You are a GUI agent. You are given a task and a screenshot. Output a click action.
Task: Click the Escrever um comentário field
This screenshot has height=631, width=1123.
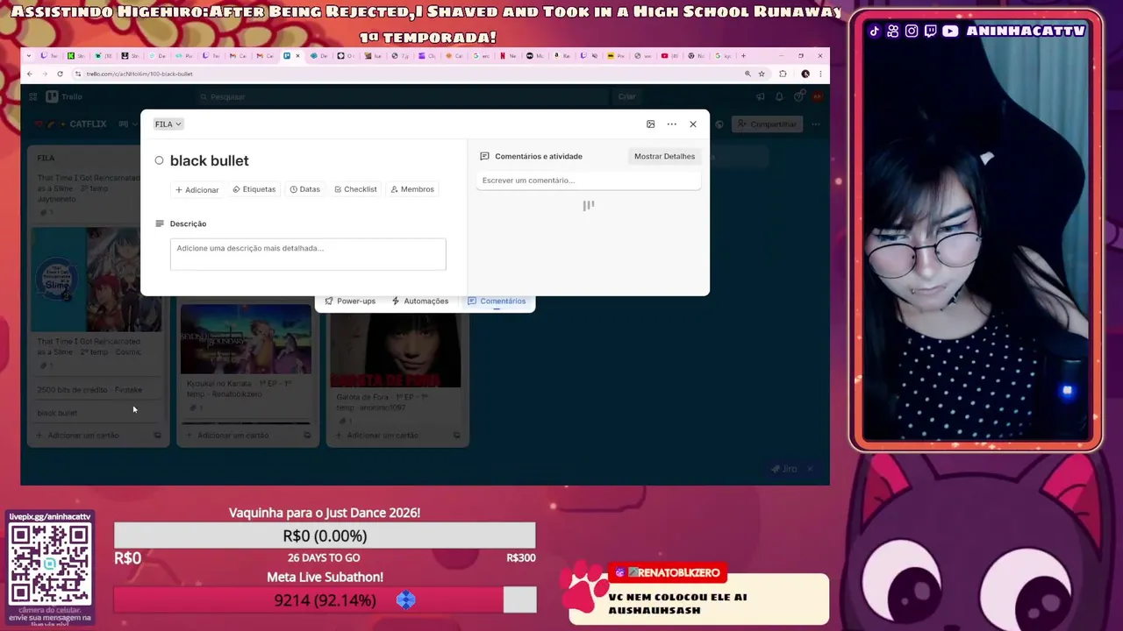(x=588, y=181)
